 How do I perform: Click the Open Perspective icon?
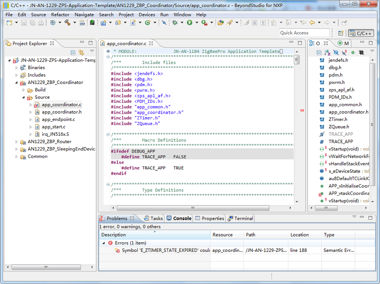[341, 33]
